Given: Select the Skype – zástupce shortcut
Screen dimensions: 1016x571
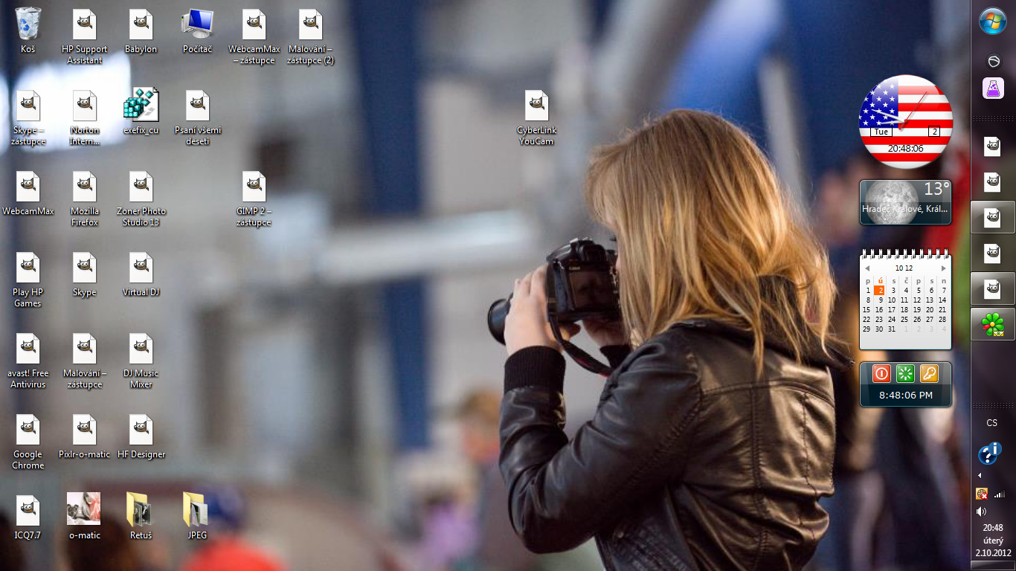Looking at the screenshot, I should pos(28,105).
